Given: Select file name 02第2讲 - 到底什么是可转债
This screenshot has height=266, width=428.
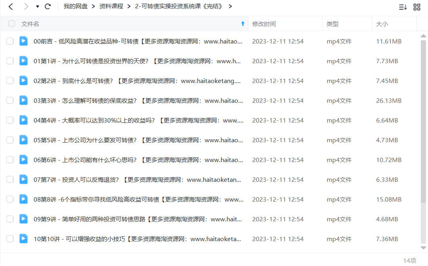Looking at the screenshot, I should pyautogui.click(x=137, y=81).
